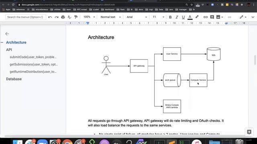Click the left indent marker on ruler

point(88,23)
